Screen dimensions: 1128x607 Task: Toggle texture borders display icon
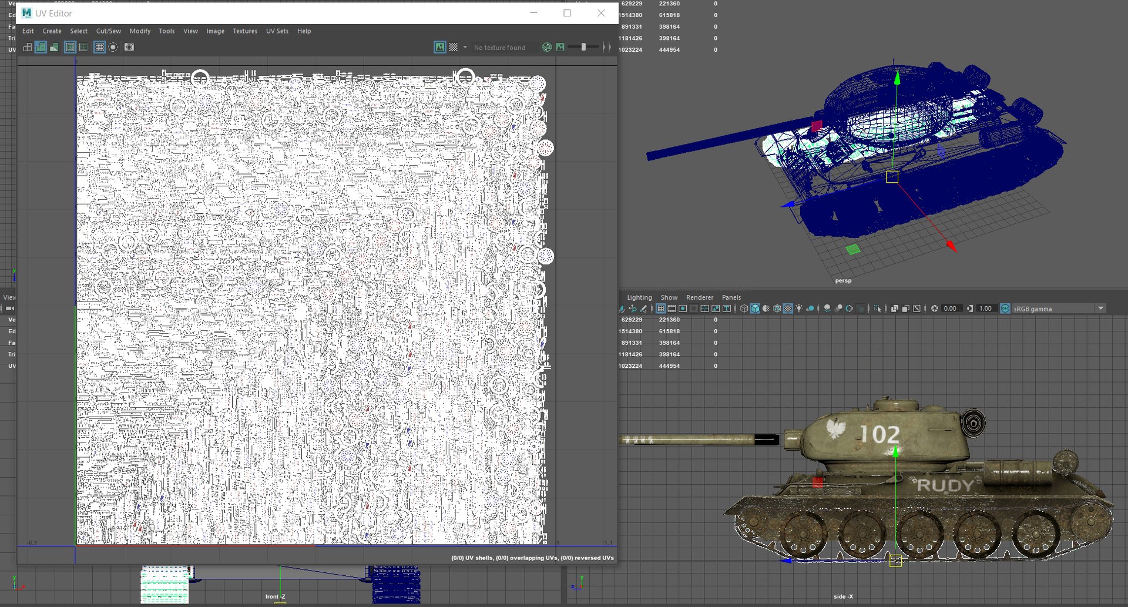click(x=70, y=47)
